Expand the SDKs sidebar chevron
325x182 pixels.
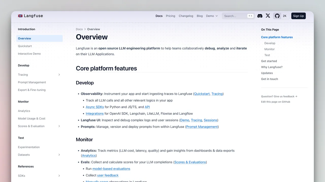(x=59, y=176)
